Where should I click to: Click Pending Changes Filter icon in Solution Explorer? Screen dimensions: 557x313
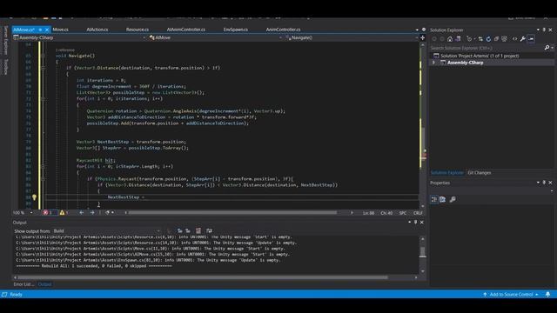[469, 39]
